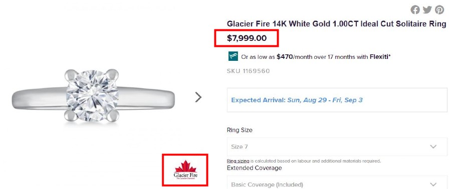451x189 pixels.
Task: Open the Ring sizing link
Action: pos(238,161)
